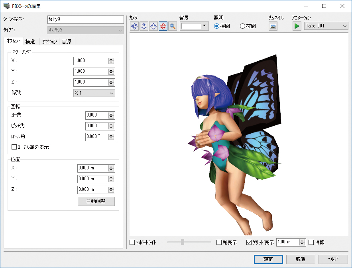Viewport: 352px width, 268px height.
Task: Click the FBX app icon in title bar
Action: click(7, 6)
